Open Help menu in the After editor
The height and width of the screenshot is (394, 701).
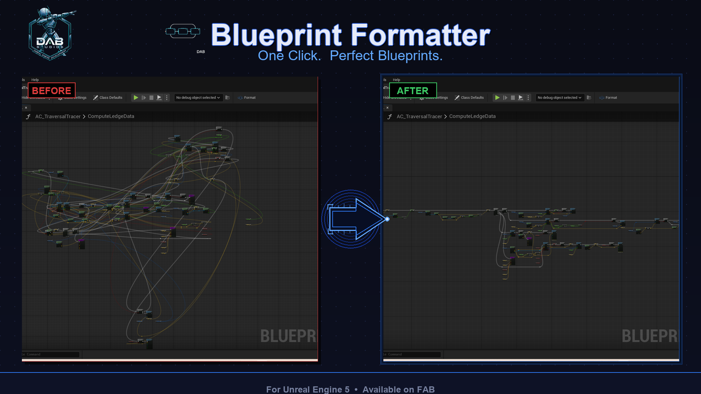pos(397,80)
